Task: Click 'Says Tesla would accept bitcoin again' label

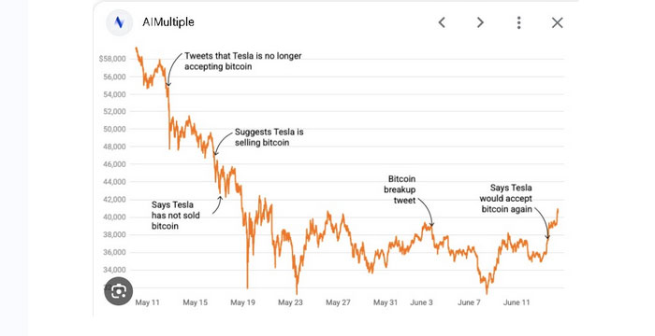Action: (x=506, y=199)
